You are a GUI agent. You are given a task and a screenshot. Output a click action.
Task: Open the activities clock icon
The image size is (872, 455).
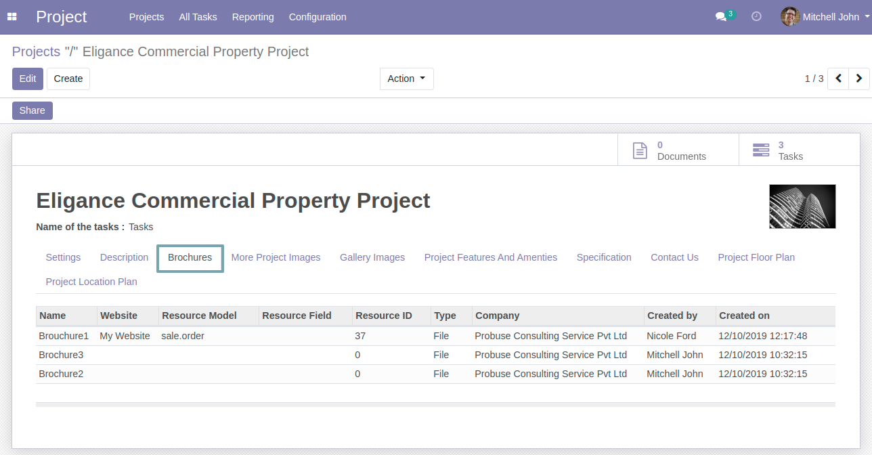[757, 17]
